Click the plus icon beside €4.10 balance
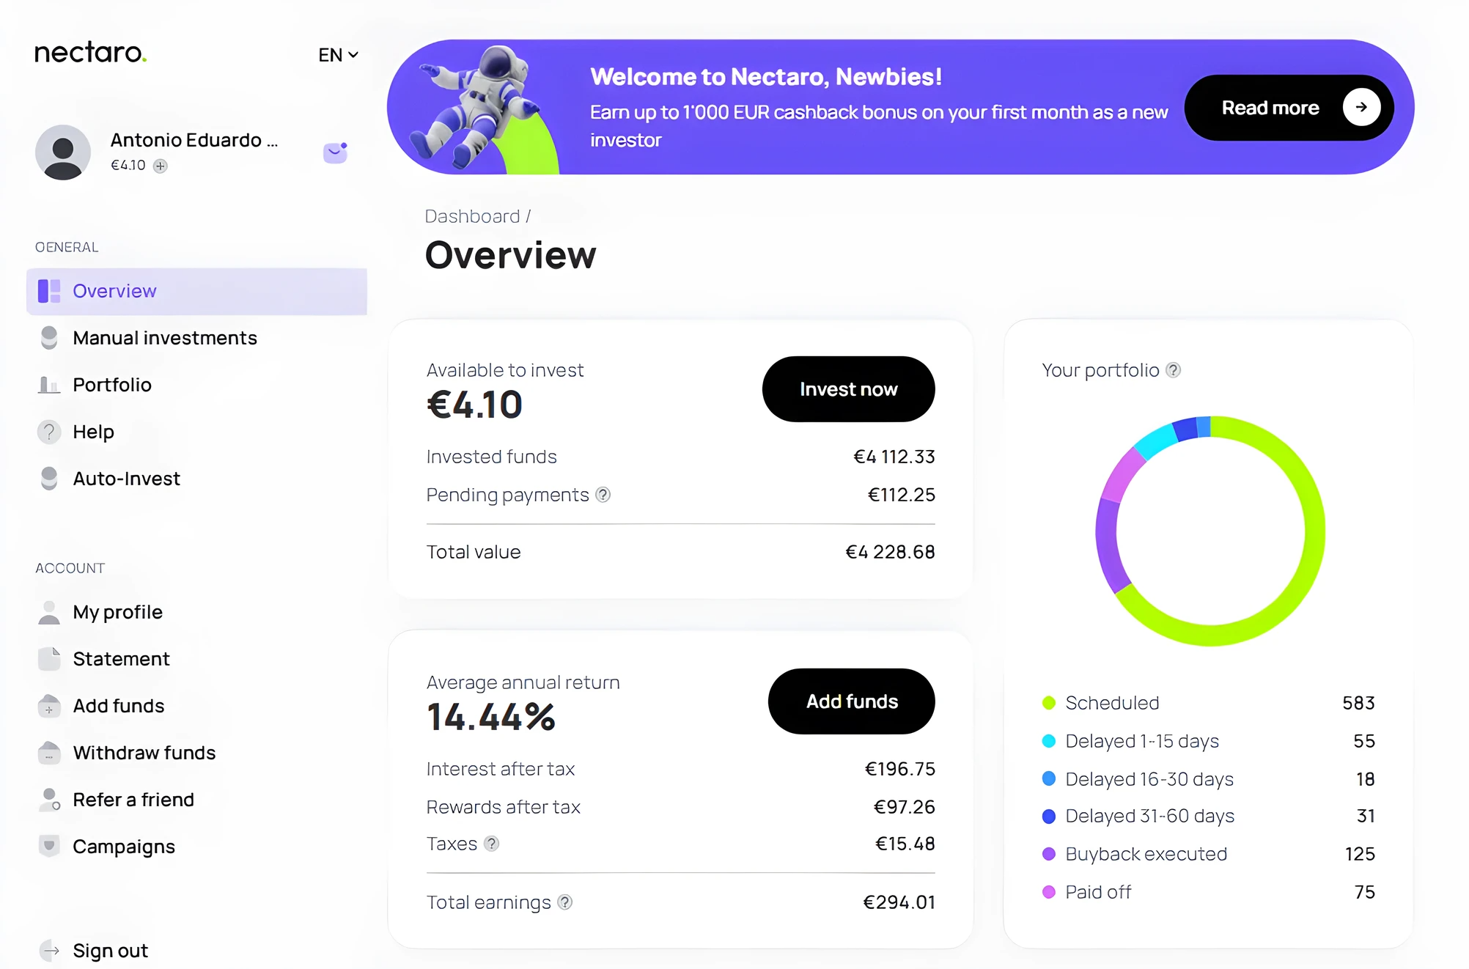This screenshot has width=1469, height=969. tap(161, 166)
